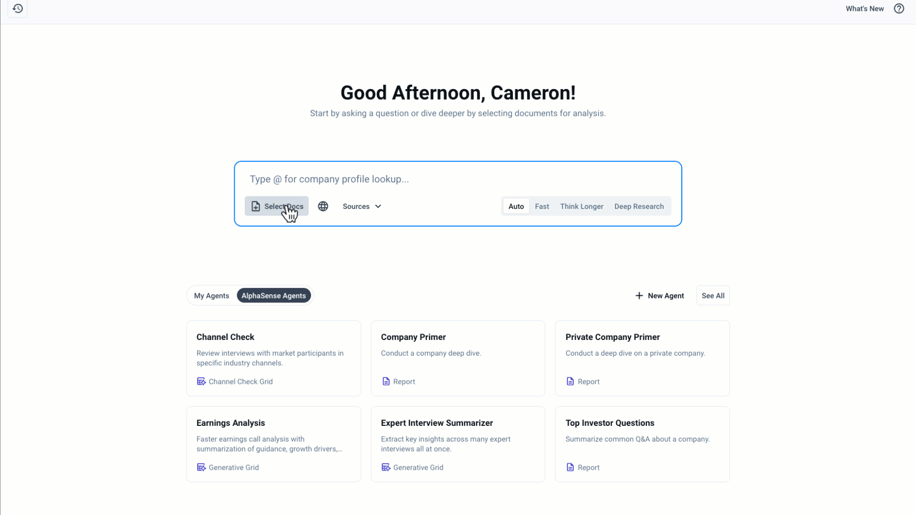Select the Think Longer mode
This screenshot has width=916, height=515.
pos(582,206)
